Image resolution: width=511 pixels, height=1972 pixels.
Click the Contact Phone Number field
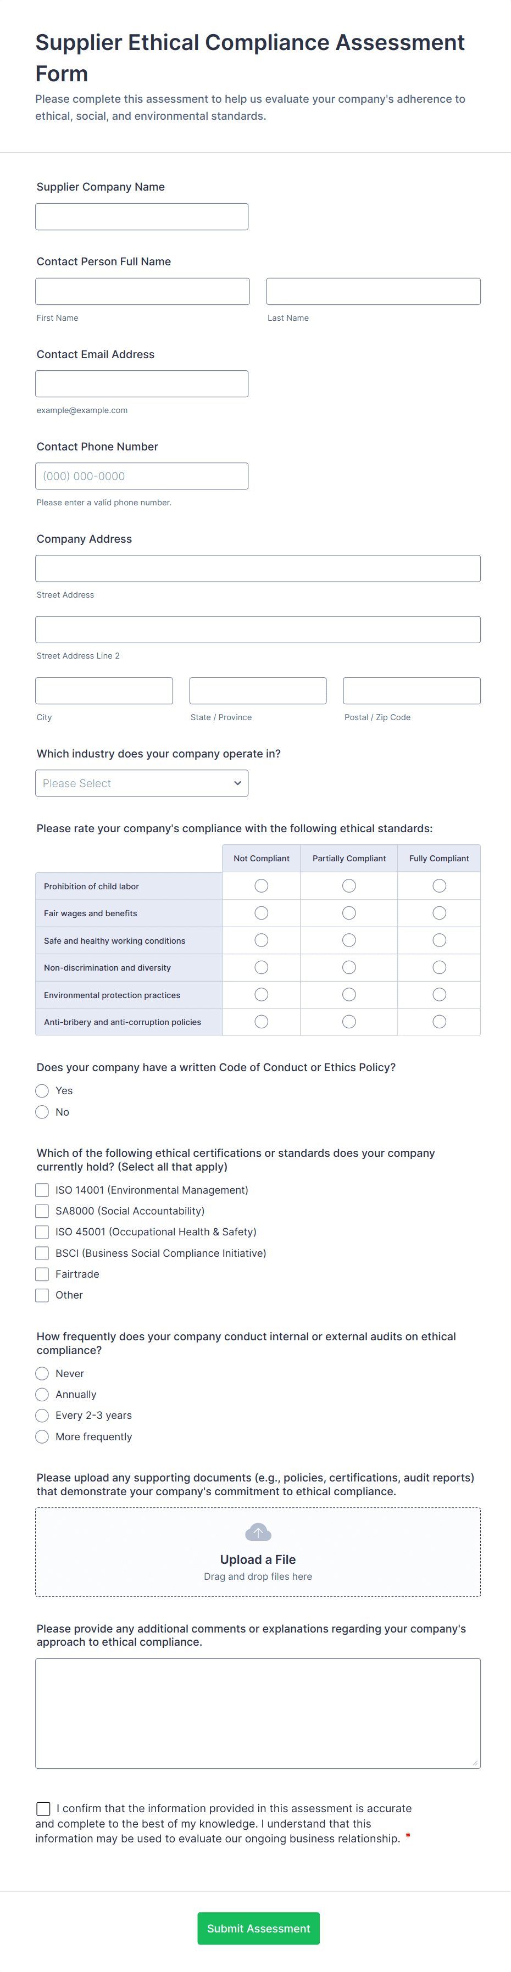pyautogui.click(x=142, y=475)
